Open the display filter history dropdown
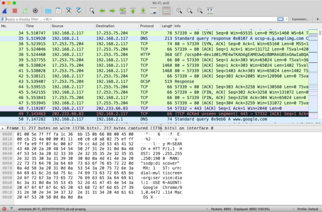The image size is (322, 212). pyautogui.click(x=286, y=19)
